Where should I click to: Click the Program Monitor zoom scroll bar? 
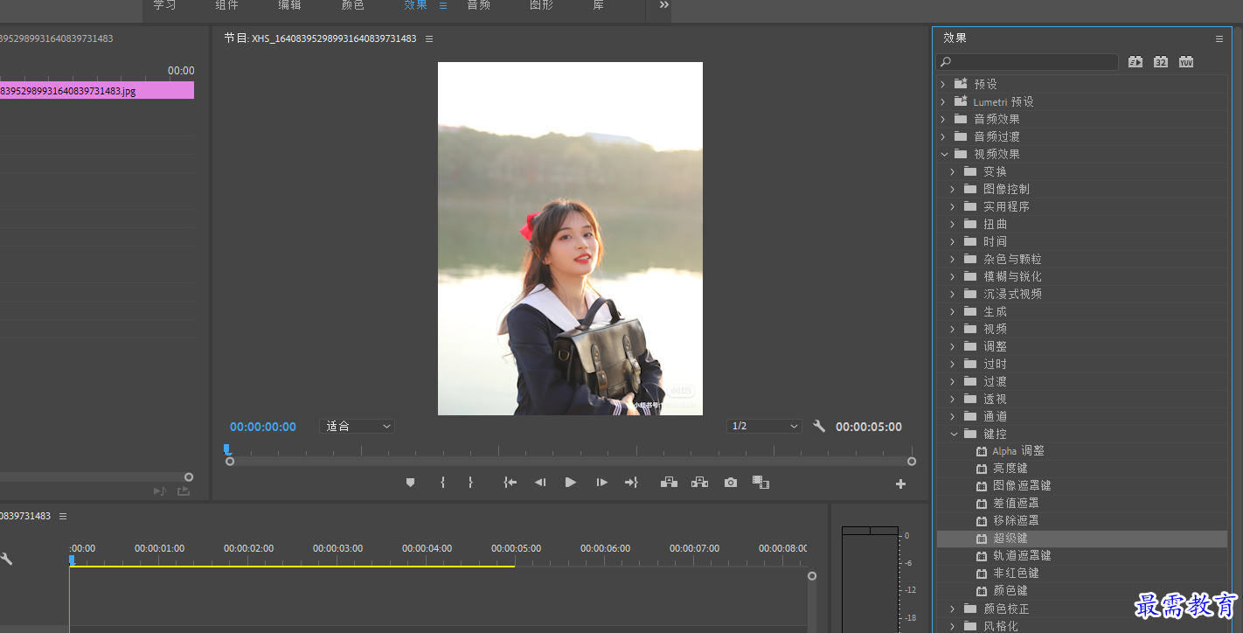tap(571, 462)
